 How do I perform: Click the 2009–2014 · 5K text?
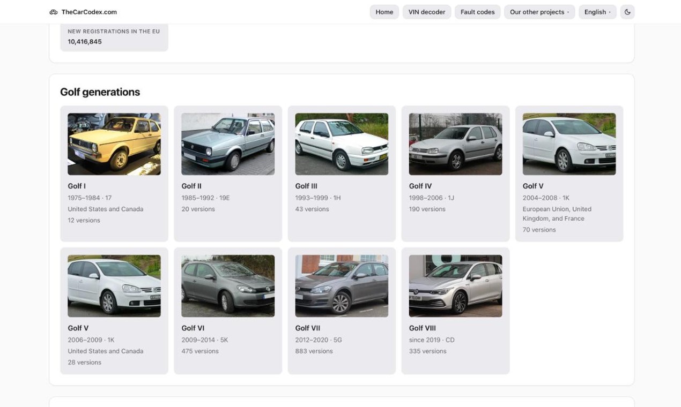(205, 340)
